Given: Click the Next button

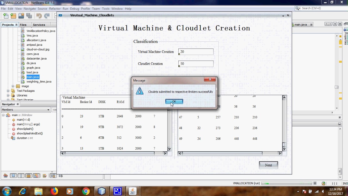Looking at the screenshot, I should 268,165.
